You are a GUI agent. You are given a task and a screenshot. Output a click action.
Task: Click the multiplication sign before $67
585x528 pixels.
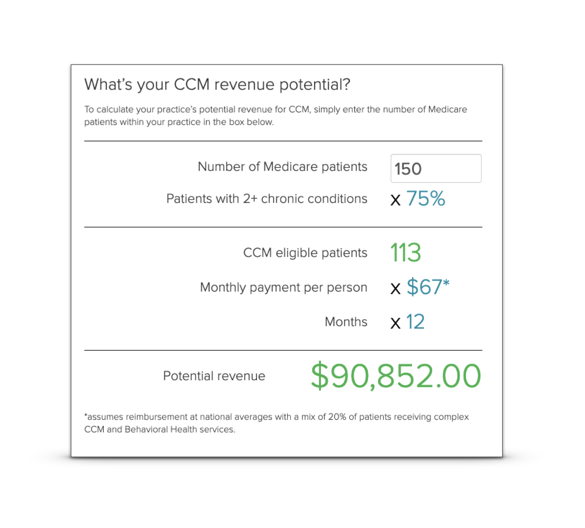pos(396,289)
